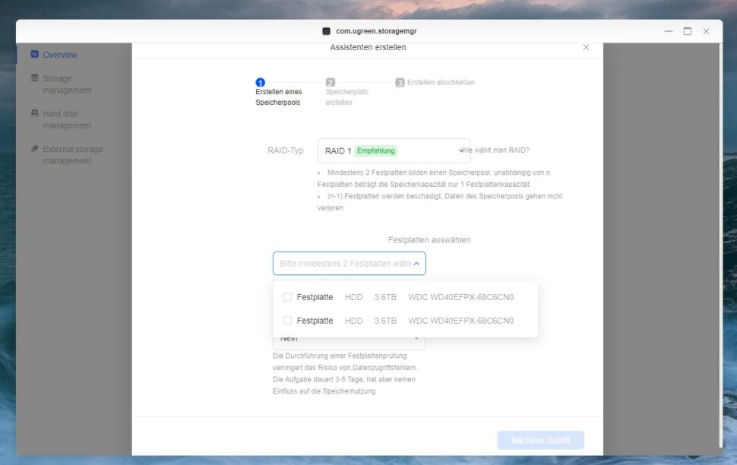Open the RAID-Typ dropdown

pos(394,150)
